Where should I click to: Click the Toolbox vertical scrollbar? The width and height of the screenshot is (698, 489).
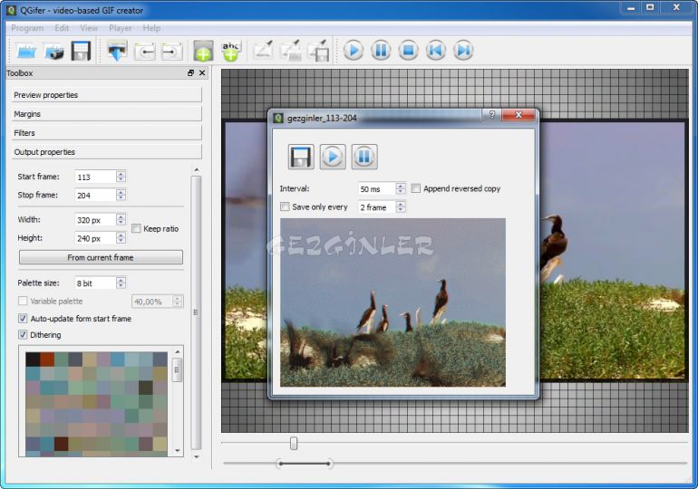(197, 313)
